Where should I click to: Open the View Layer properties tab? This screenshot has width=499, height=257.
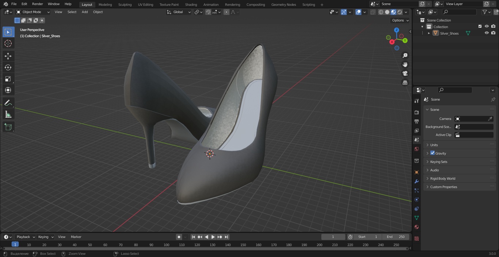(416, 131)
